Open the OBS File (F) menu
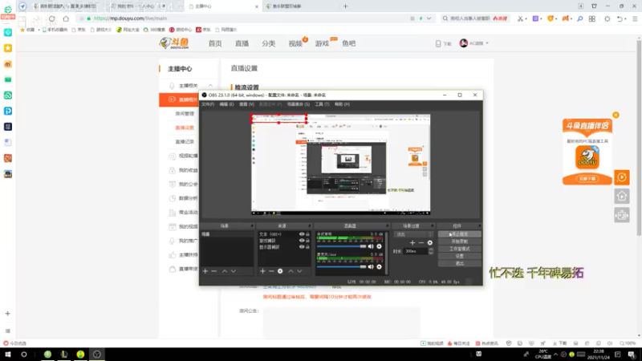This screenshot has width=642, height=361. pyautogui.click(x=208, y=104)
